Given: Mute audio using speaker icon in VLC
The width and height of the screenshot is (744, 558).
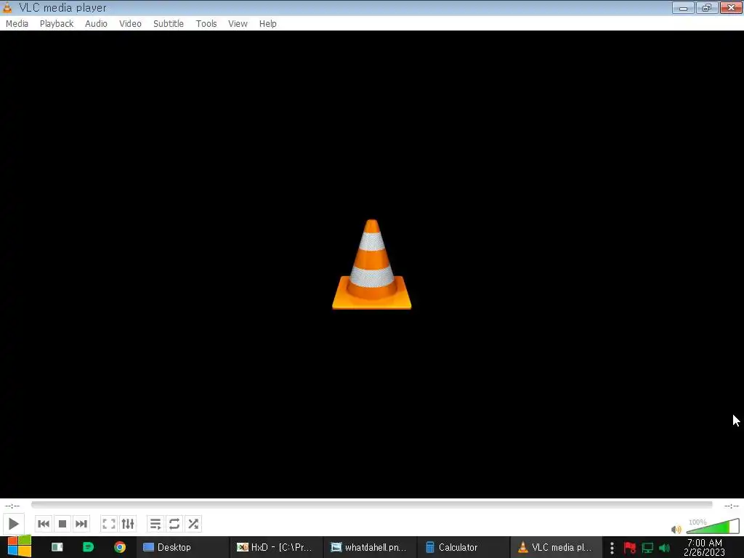Looking at the screenshot, I should click(676, 529).
